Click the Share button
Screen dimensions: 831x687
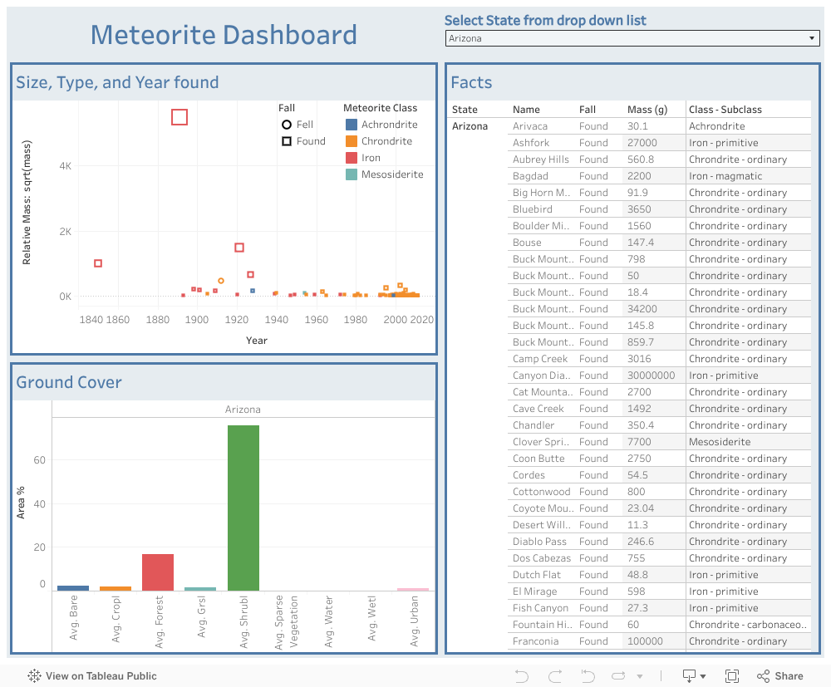pos(779,676)
